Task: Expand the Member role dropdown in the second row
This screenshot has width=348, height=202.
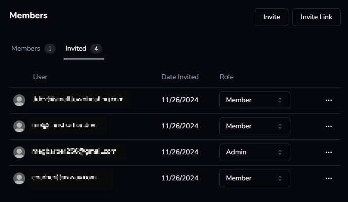Action: pos(254,126)
